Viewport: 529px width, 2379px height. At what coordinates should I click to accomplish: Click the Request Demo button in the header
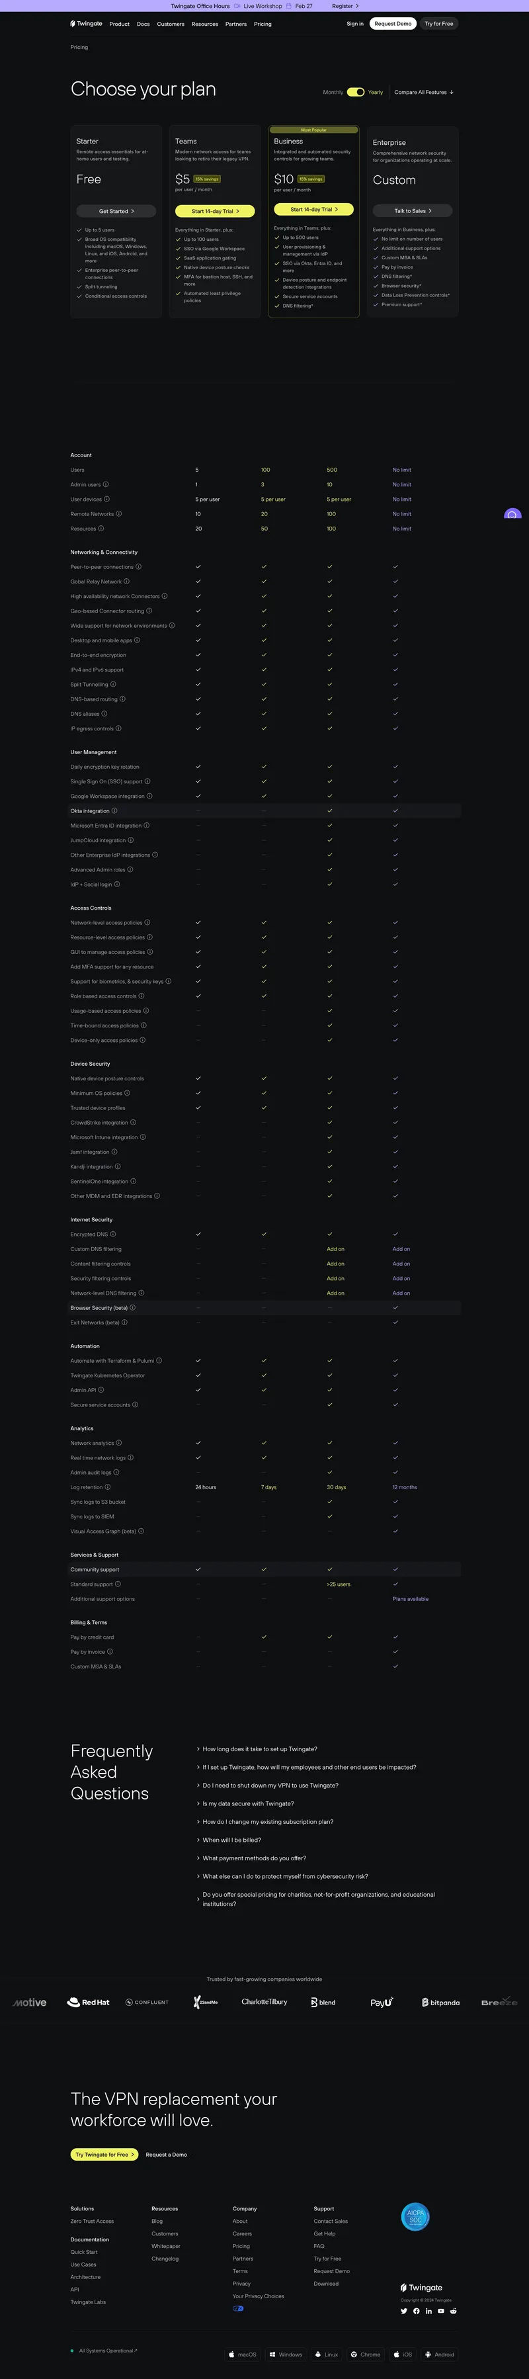coord(393,24)
